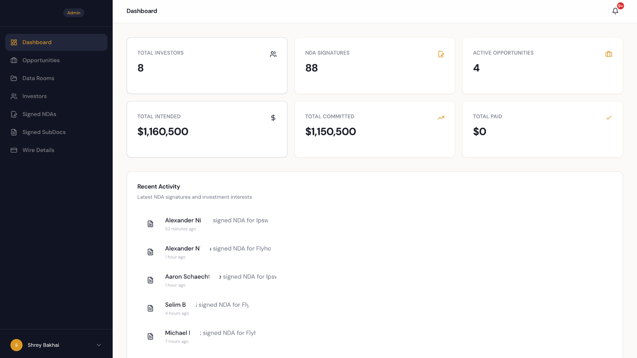637x358 pixels.
Task: Click the Dashboard grid icon in sidebar
Action: pyautogui.click(x=14, y=42)
